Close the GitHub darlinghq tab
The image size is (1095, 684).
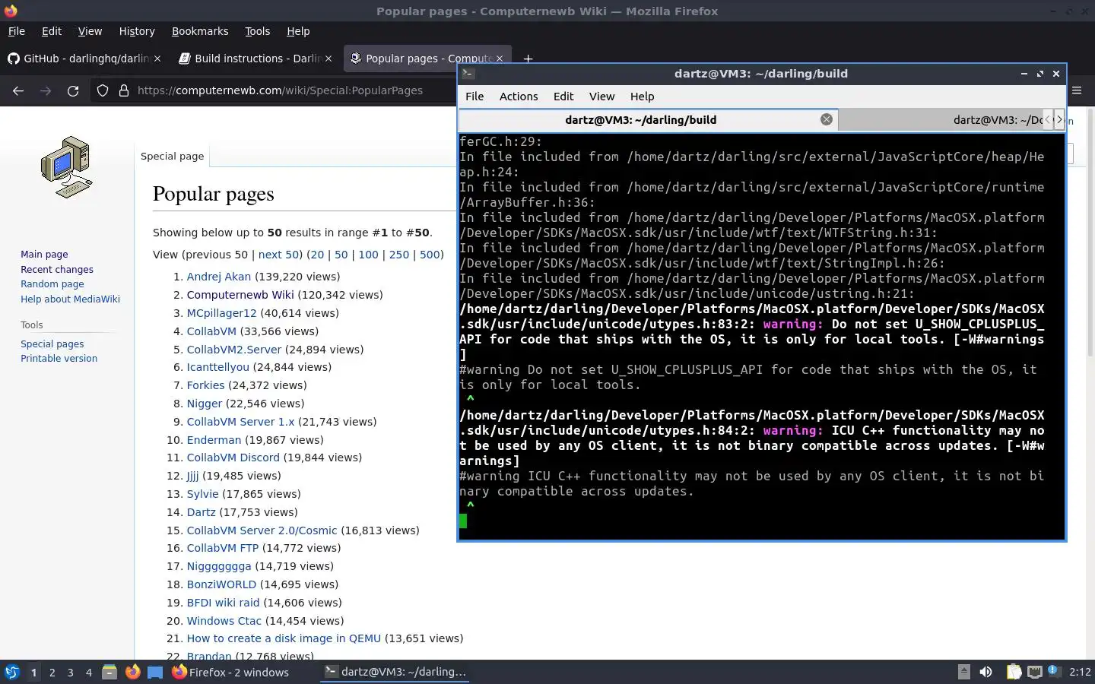click(157, 59)
